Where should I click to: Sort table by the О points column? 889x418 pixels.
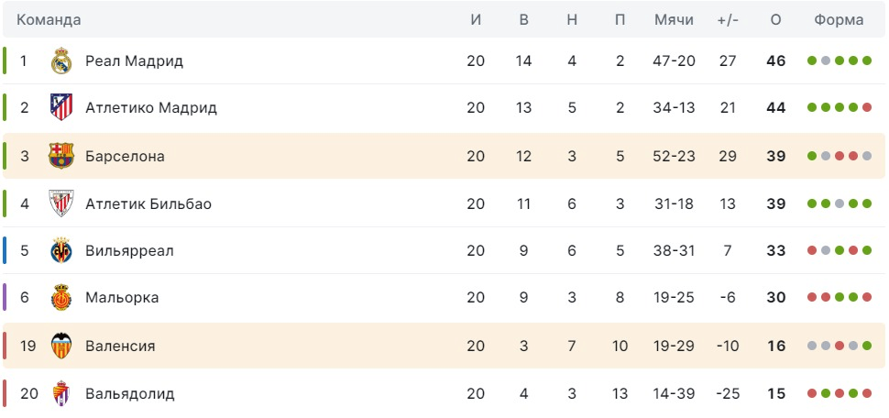tap(775, 20)
